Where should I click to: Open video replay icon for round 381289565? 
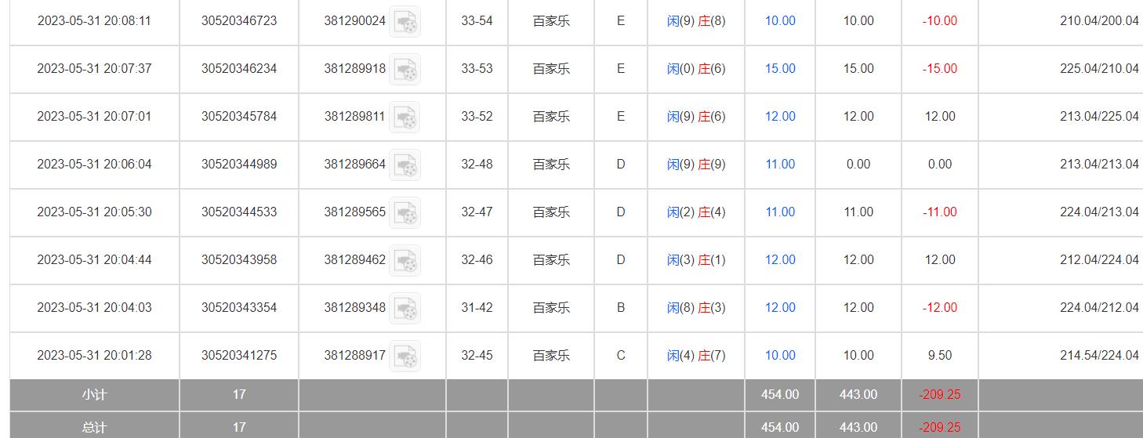(x=405, y=212)
